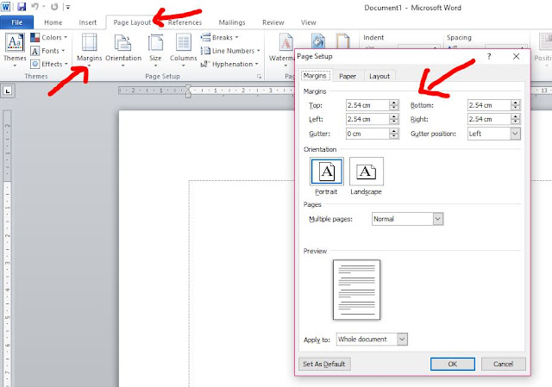This screenshot has height=387, width=552.
Task: Select the Margins tab in Page Setup
Action: point(315,76)
